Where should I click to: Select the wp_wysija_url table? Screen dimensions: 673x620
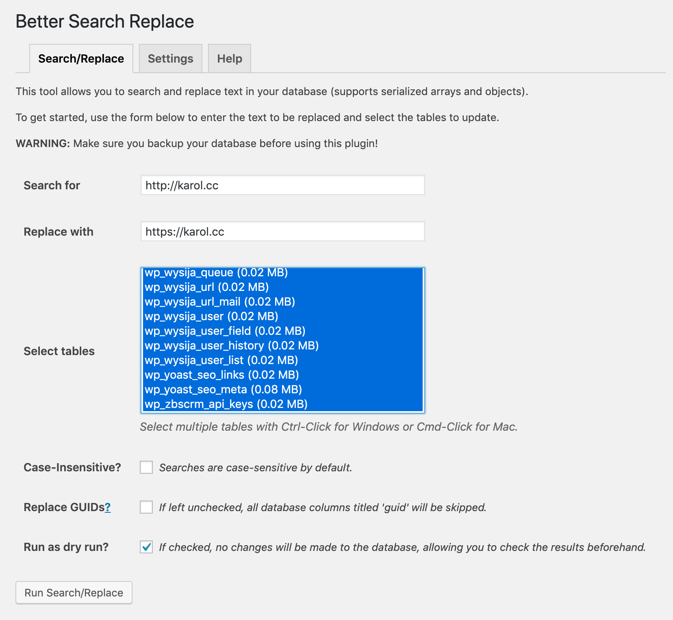[206, 287]
